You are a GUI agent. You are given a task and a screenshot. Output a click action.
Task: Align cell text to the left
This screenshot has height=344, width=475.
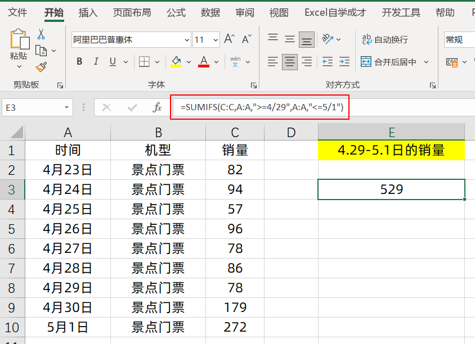click(x=273, y=62)
